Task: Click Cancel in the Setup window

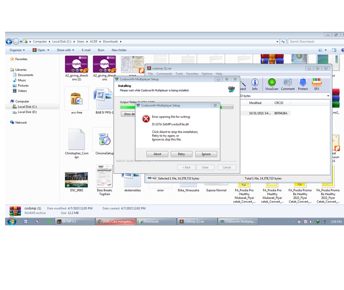Action: coord(227,167)
